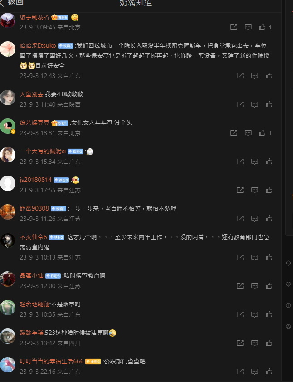Open reply on 距离90308's comment

coord(254,219)
